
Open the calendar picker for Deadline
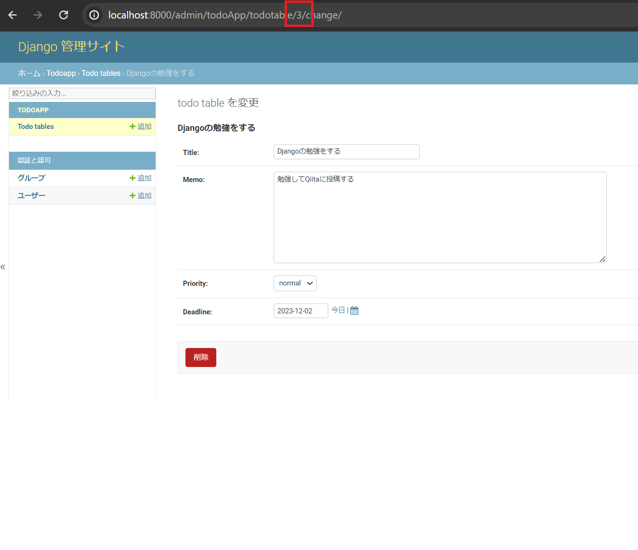tap(354, 310)
